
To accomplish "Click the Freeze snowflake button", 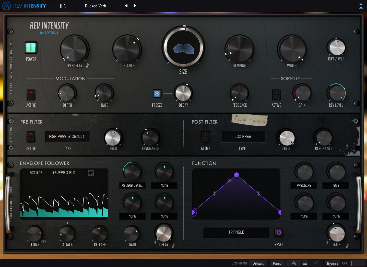I will coord(157,94).
